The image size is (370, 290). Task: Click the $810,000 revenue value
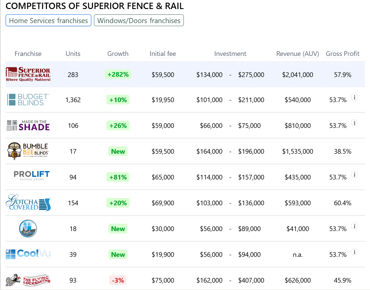[x=298, y=126]
